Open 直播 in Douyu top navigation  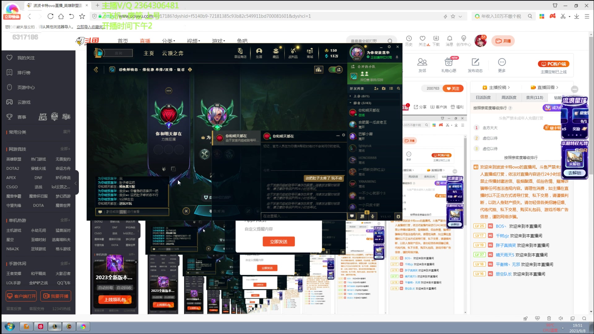[x=145, y=41]
